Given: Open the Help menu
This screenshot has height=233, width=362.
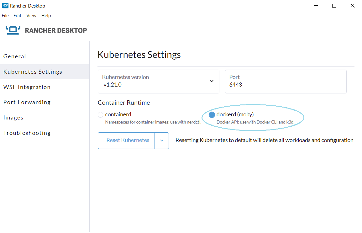Looking at the screenshot, I should tap(46, 15).
